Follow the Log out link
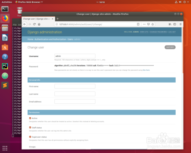This screenshot has width=191, height=153. pos(172,32)
